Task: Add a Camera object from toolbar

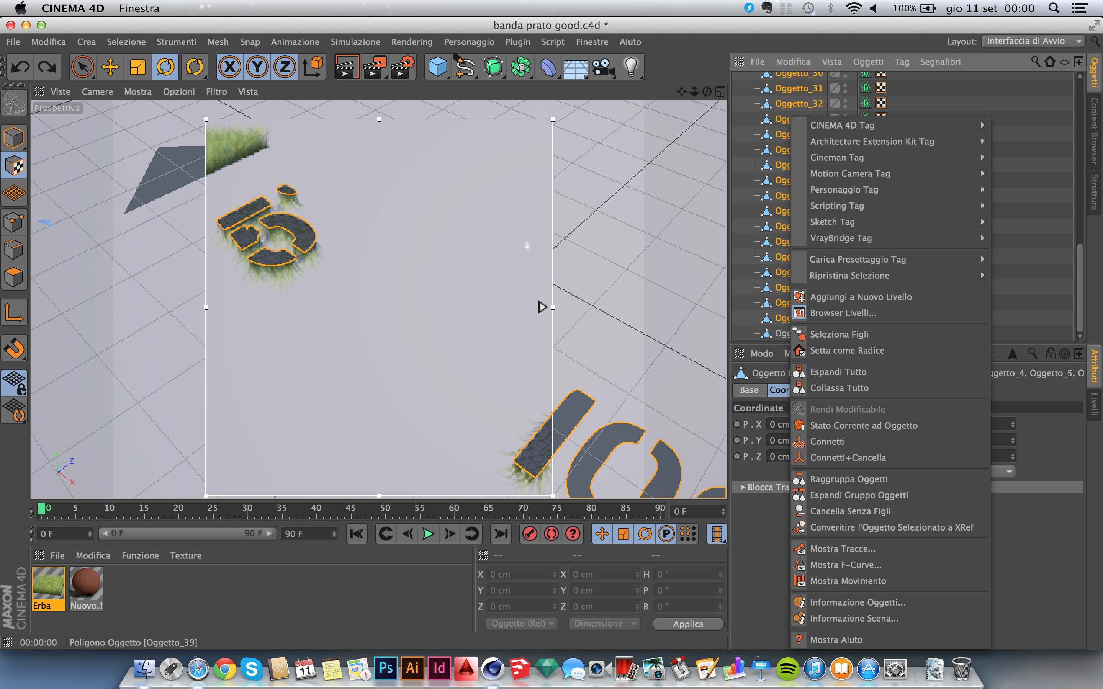Action: pyautogui.click(x=603, y=67)
